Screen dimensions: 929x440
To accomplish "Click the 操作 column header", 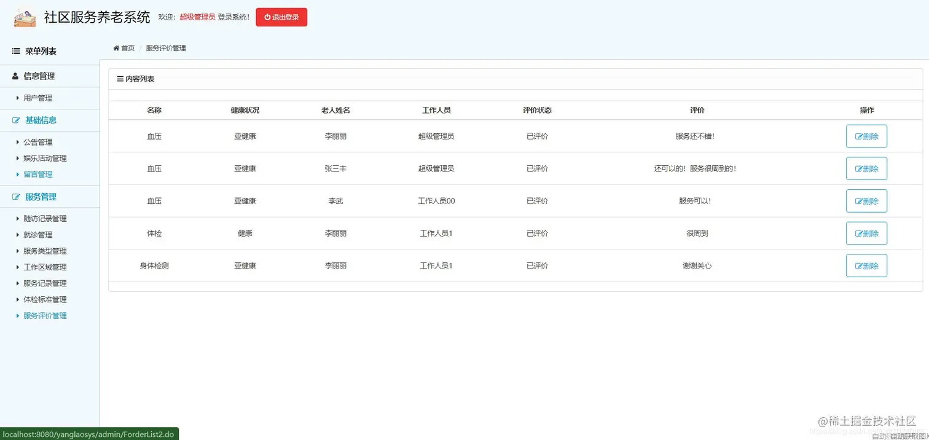I will [867, 110].
